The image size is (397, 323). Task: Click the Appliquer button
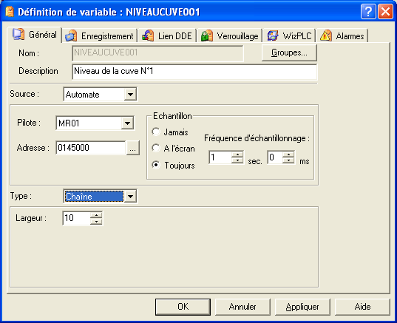coord(302,307)
